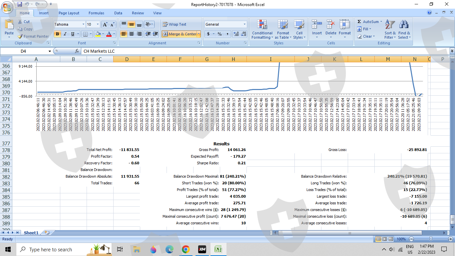Viewport: 455px width, 256px height.
Task: Click the Insert Function fx icon
Action: tap(77, 51)
